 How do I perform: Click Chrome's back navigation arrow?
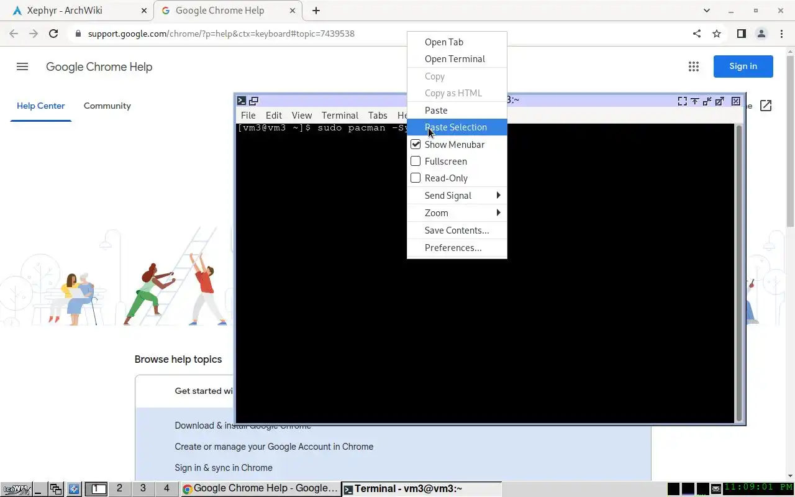pos(14,34)
